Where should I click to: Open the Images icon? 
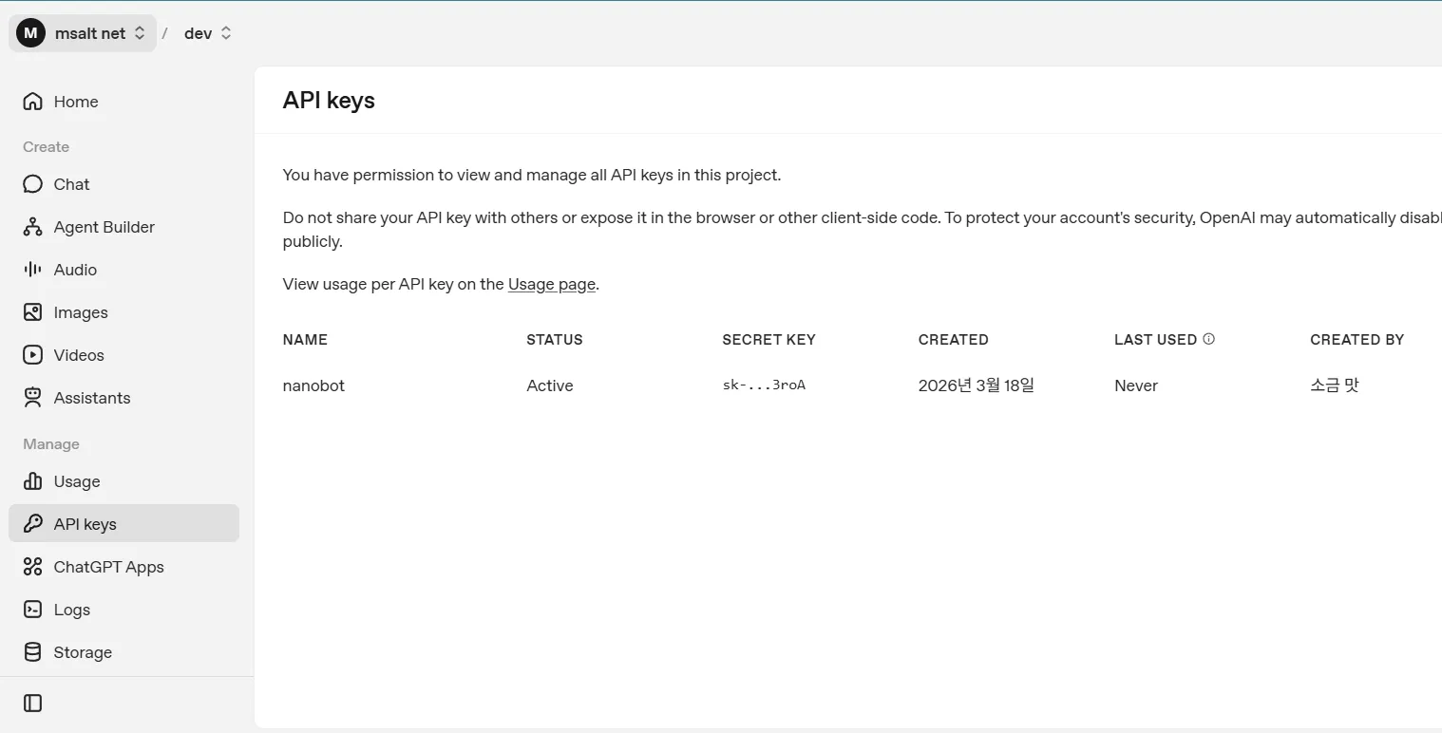(33, 312)
